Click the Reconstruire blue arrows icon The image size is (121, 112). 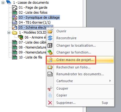point(50,38)
